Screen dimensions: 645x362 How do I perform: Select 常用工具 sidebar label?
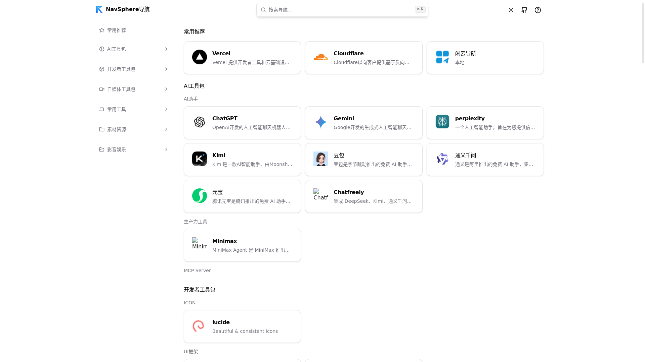click(117, 109)
